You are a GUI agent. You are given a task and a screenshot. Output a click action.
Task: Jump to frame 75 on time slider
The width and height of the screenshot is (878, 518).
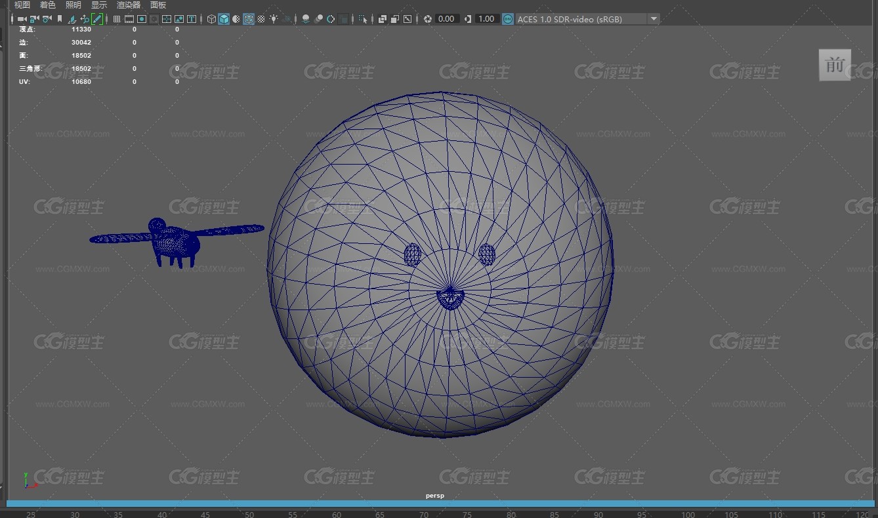point(469,515)
